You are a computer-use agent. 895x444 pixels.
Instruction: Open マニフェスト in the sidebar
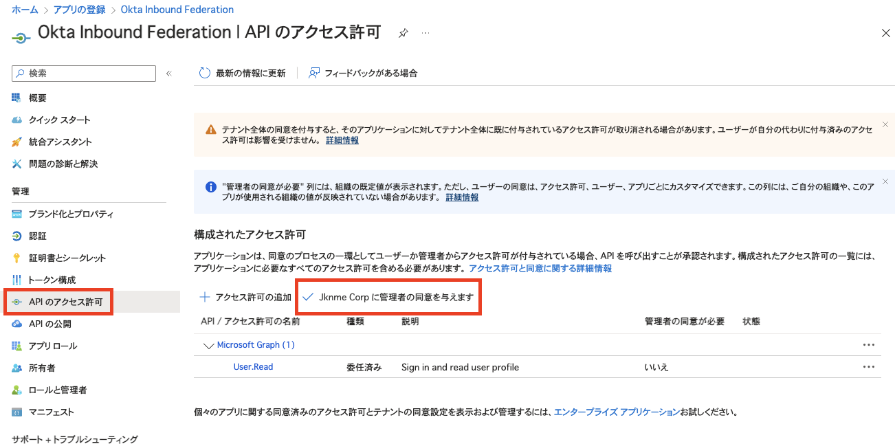[51, 412]
